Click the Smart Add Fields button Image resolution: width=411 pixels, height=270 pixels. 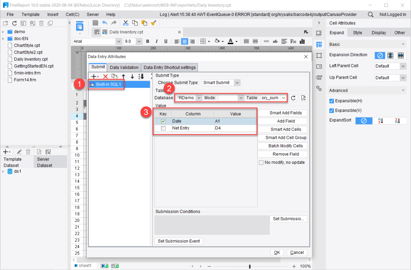point(283,113)
